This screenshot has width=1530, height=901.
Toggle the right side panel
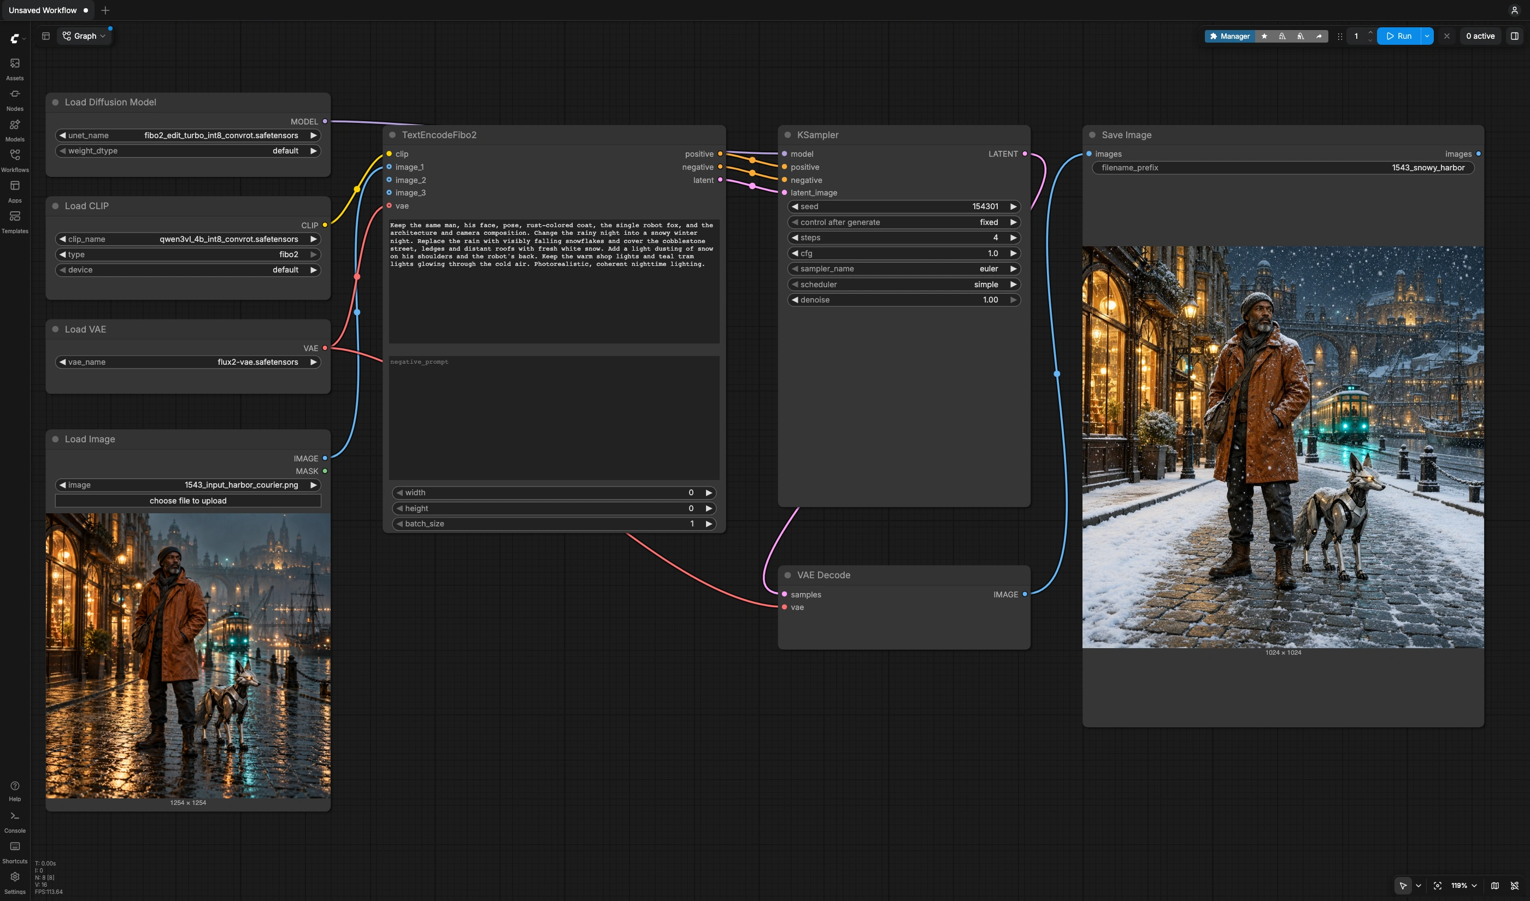1514,36
